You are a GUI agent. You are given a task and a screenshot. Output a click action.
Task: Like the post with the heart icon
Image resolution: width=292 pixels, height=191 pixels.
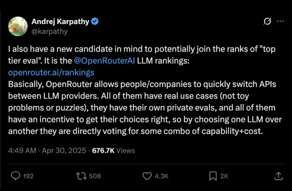147,176
